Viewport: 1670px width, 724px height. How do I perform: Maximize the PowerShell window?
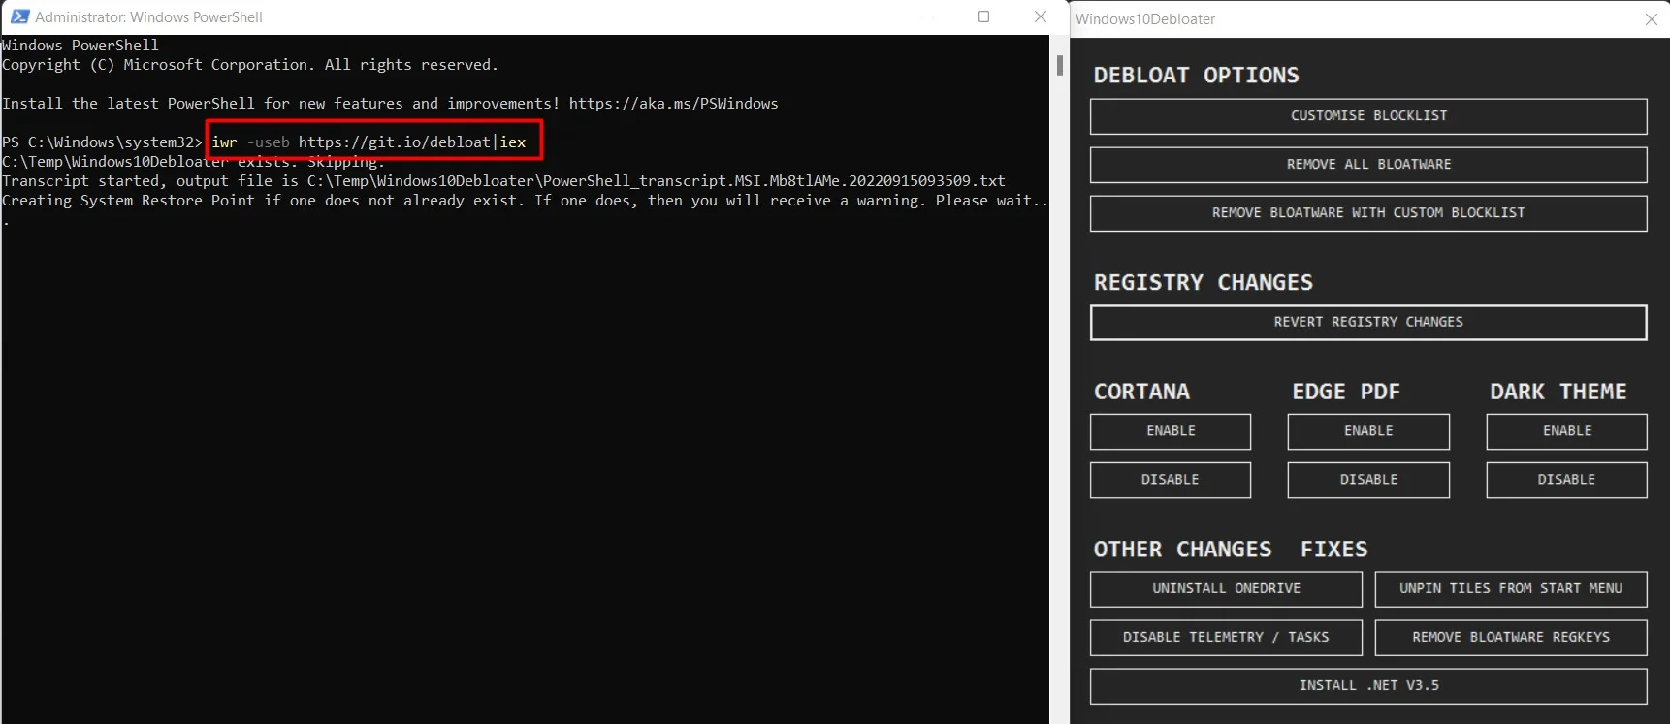click(983, 16)
